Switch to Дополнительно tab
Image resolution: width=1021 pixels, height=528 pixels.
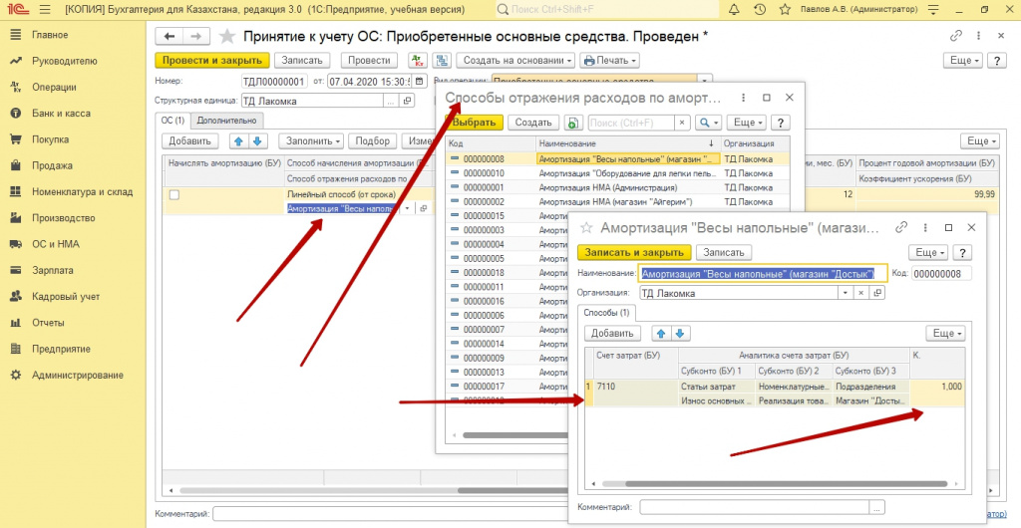click(227, 121)
